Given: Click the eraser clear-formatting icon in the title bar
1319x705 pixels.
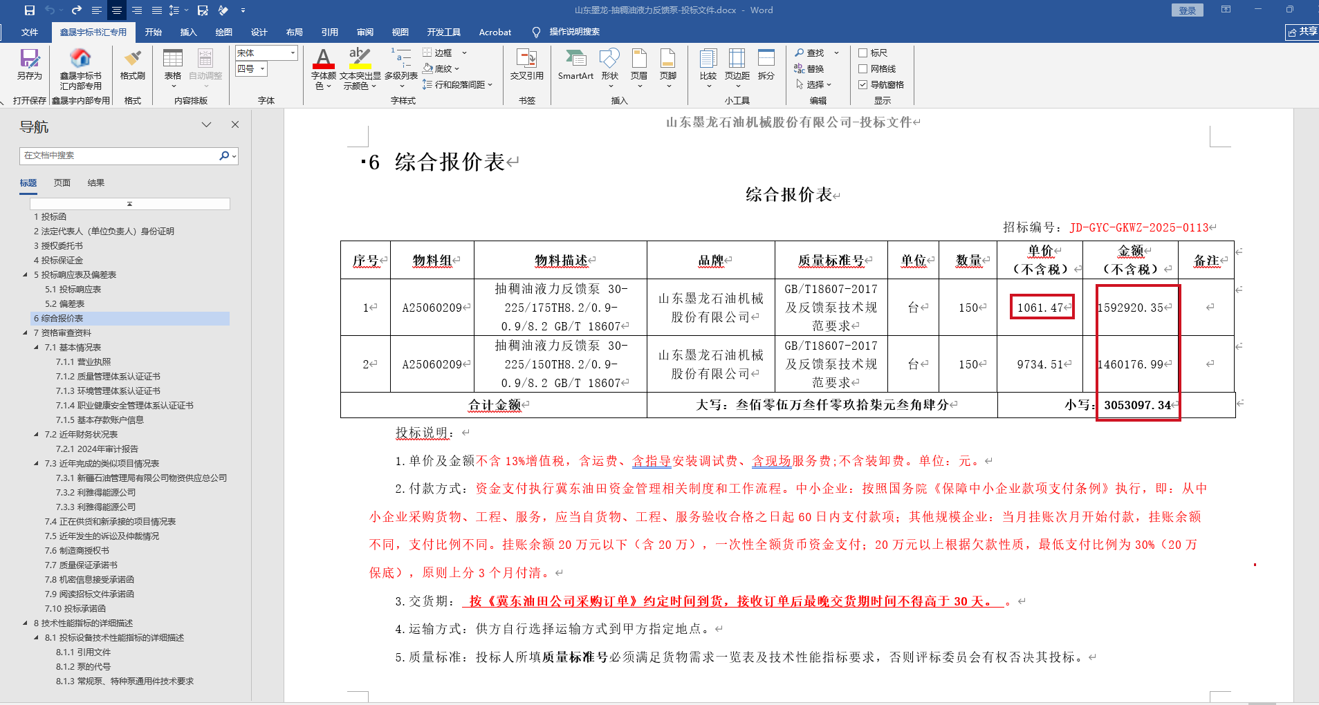Looking at the screenshot, I should (223, 10).
